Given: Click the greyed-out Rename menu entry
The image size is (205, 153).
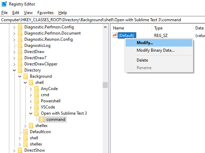Looking at the screenshot, I should 159,68.
